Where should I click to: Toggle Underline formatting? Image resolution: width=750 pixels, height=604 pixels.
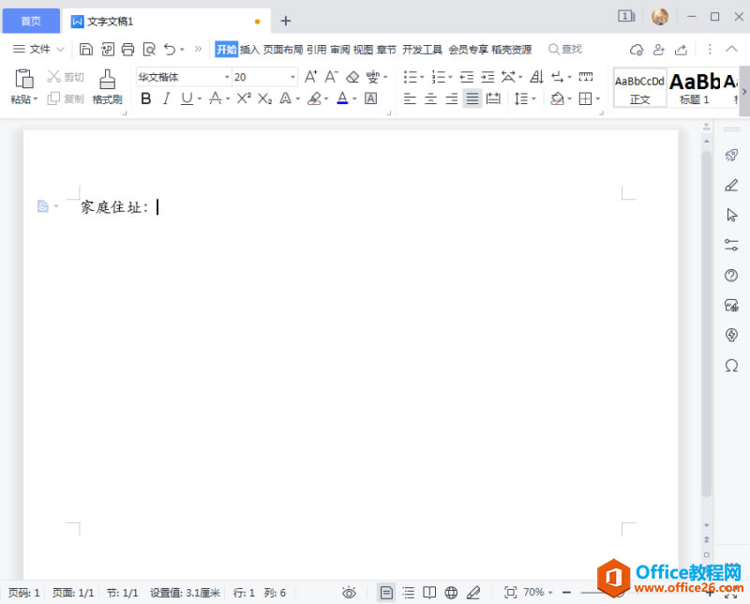click(x=187, y=98)
